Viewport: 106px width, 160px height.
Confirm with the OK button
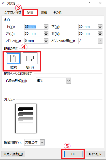tap(73, 154)
